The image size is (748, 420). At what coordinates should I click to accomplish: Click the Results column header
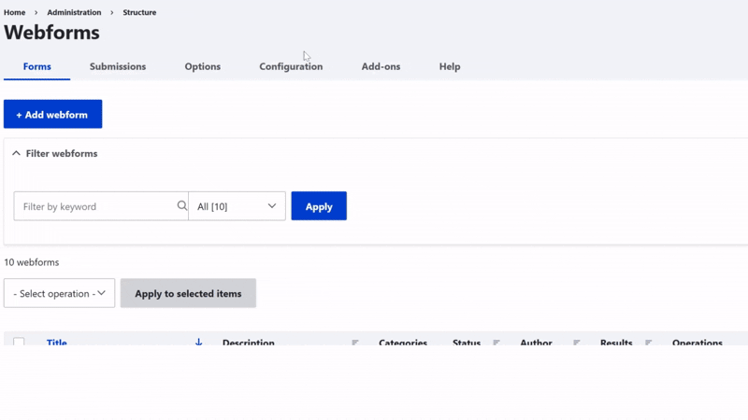point(616,342)
